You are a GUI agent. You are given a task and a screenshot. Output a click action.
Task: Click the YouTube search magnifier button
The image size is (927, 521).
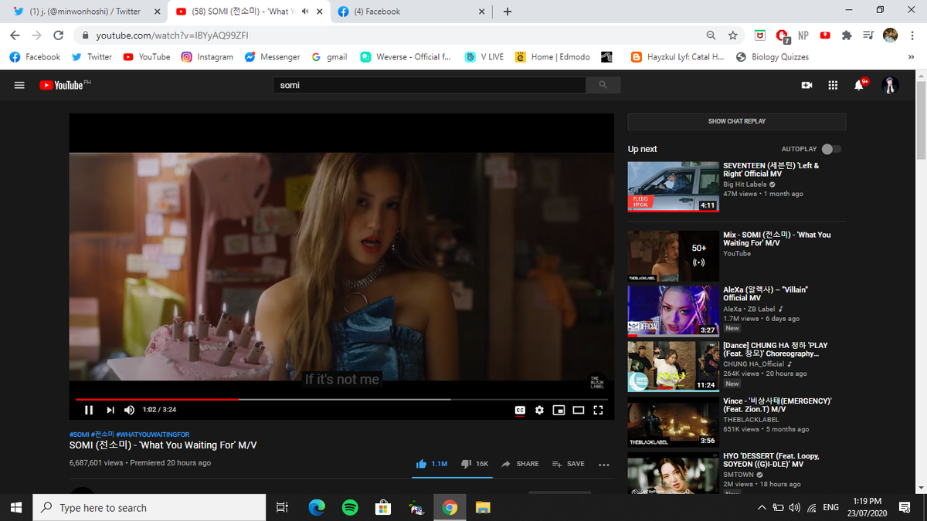603,85
